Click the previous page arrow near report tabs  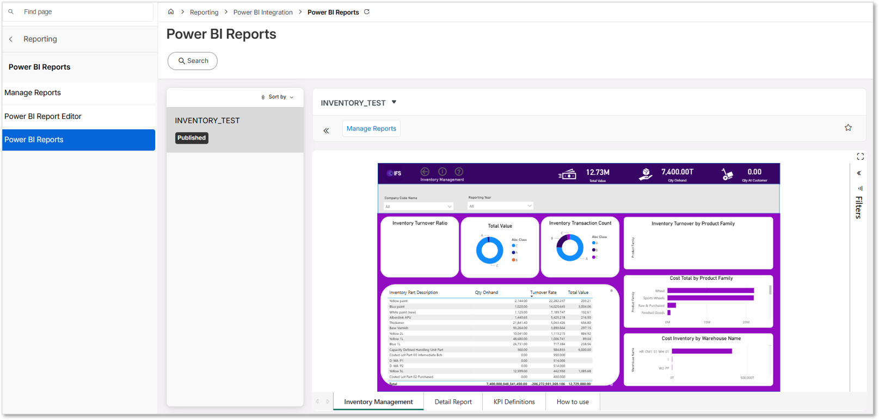317,402
